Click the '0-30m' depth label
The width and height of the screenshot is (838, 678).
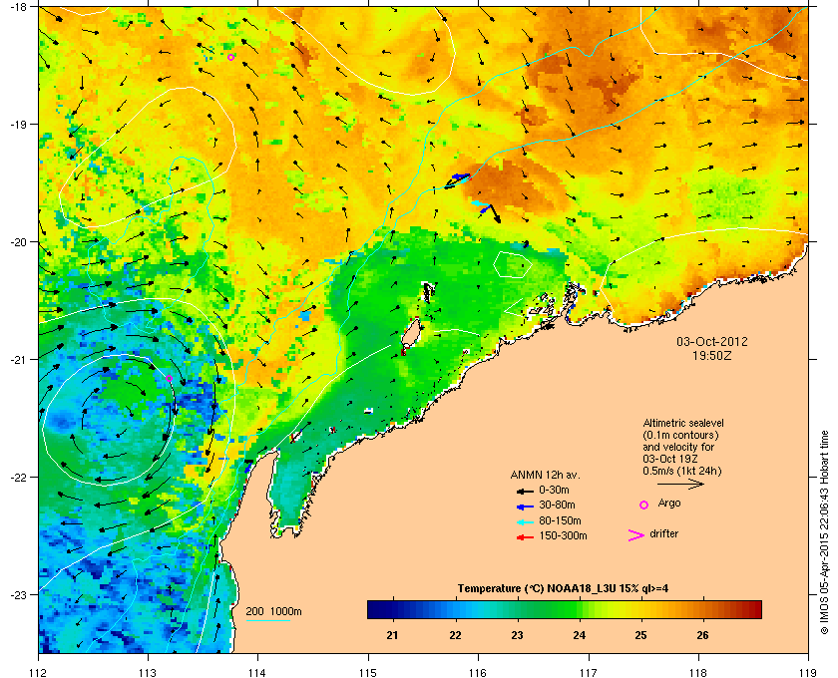point(554,490)
